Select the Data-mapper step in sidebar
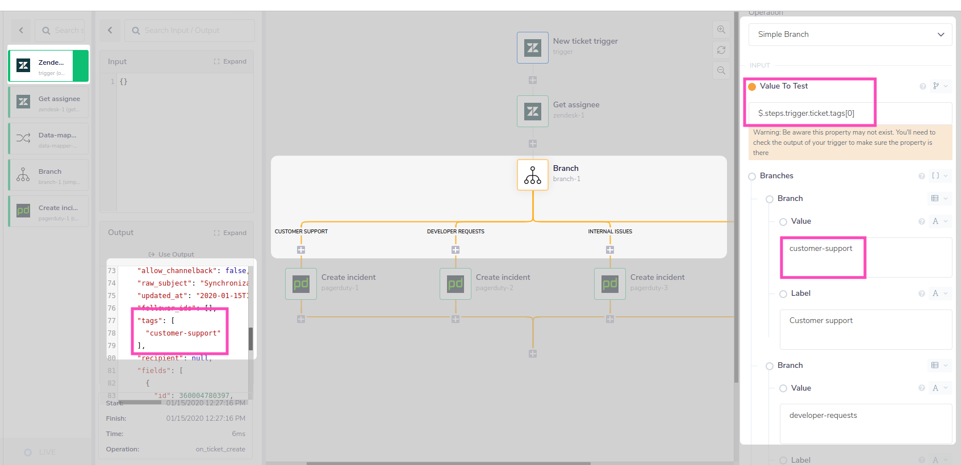Screen dimensions: 961x465 [x=49, y=139]
